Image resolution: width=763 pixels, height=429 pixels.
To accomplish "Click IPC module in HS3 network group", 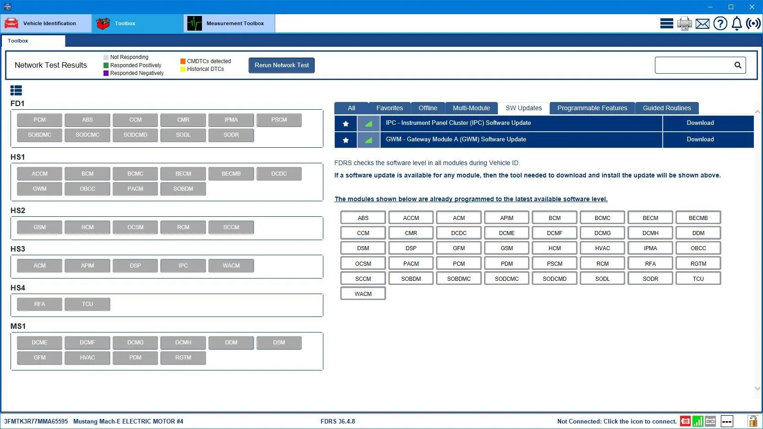I will pos(183,266).
